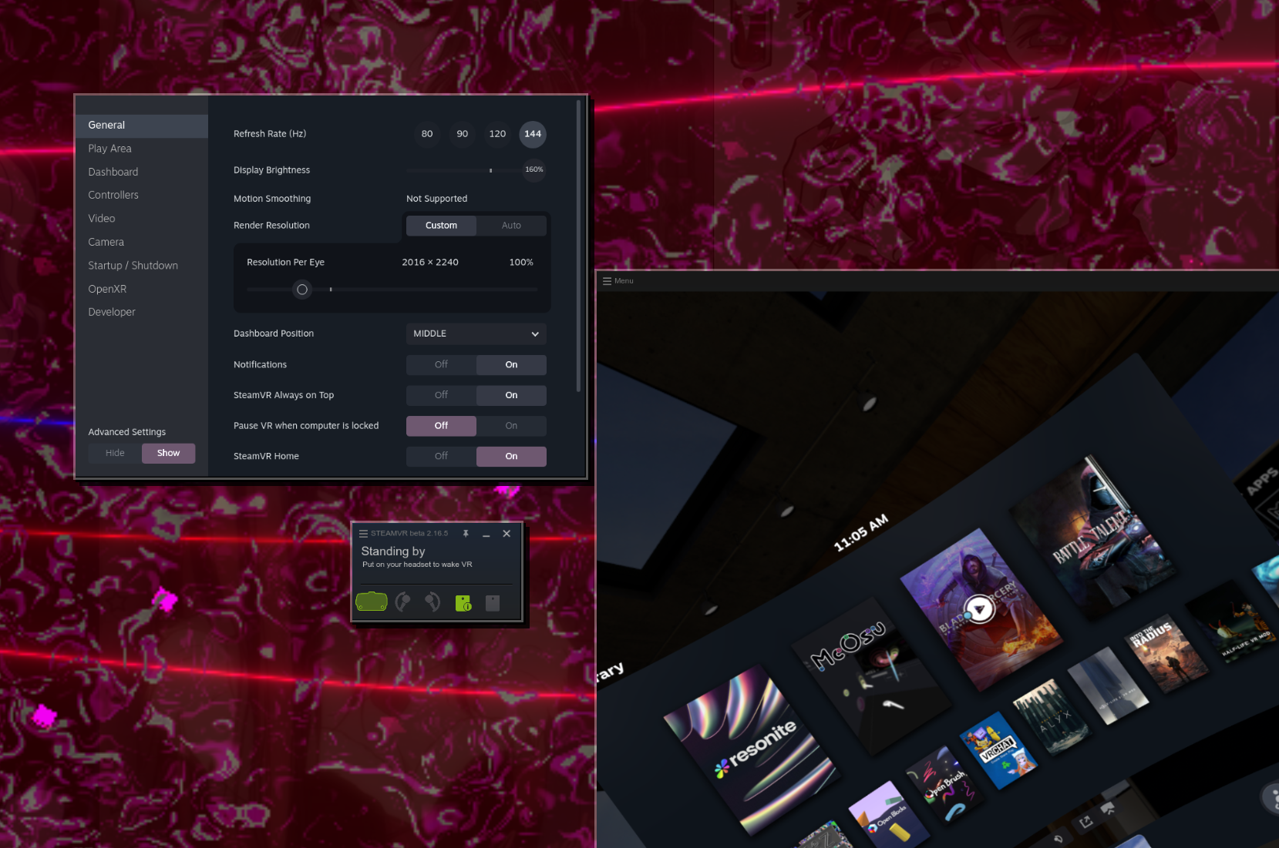Click the desktop view icon in dashboard bar
1279x848 pixels.
(1108, 809)
